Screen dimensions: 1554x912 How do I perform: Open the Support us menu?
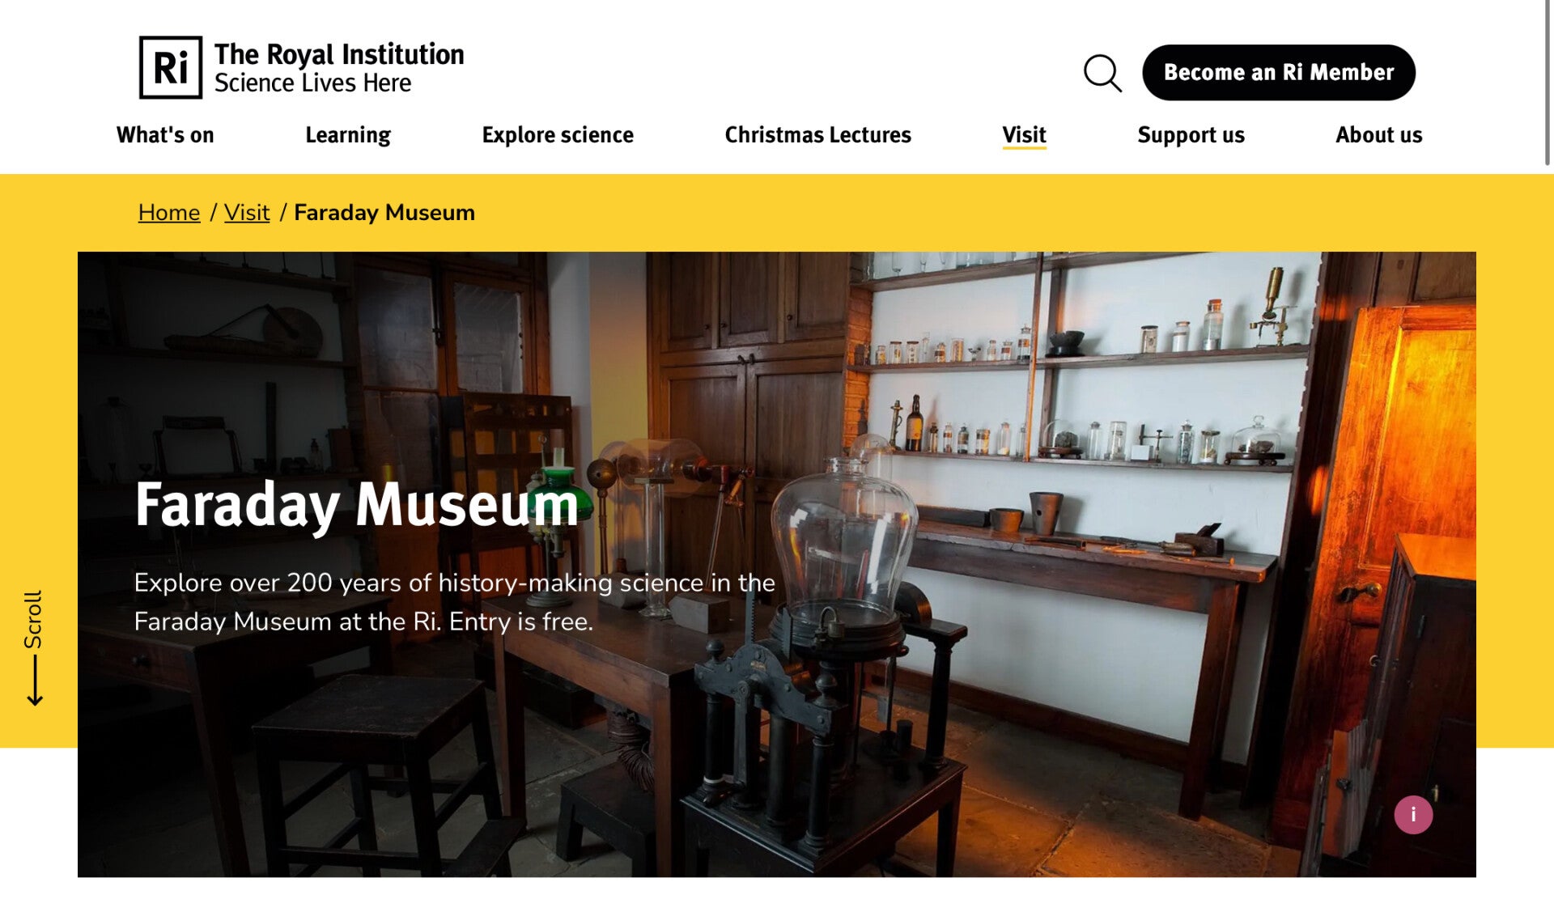pyautogui.click(x=1191, y=135)
